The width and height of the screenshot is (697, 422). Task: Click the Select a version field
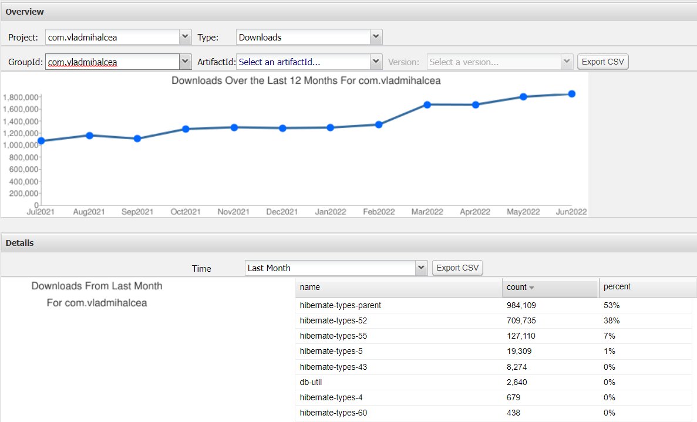494,62
